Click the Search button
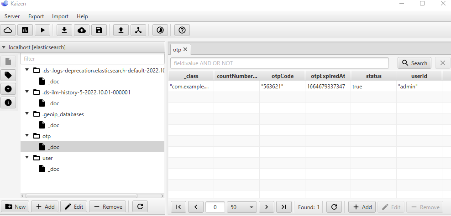This screenshot has width=451, height=216. coord(414,63)
